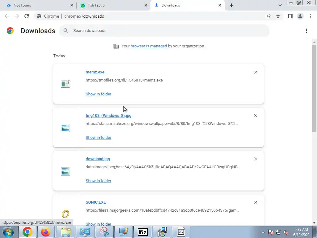This screenshot has height=238, width=317.
Task: Open the download.jpg link
Action: click(98, 159)
